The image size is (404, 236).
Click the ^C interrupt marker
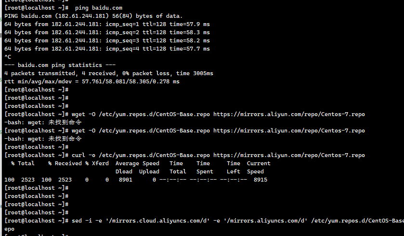tap(8, 57)
